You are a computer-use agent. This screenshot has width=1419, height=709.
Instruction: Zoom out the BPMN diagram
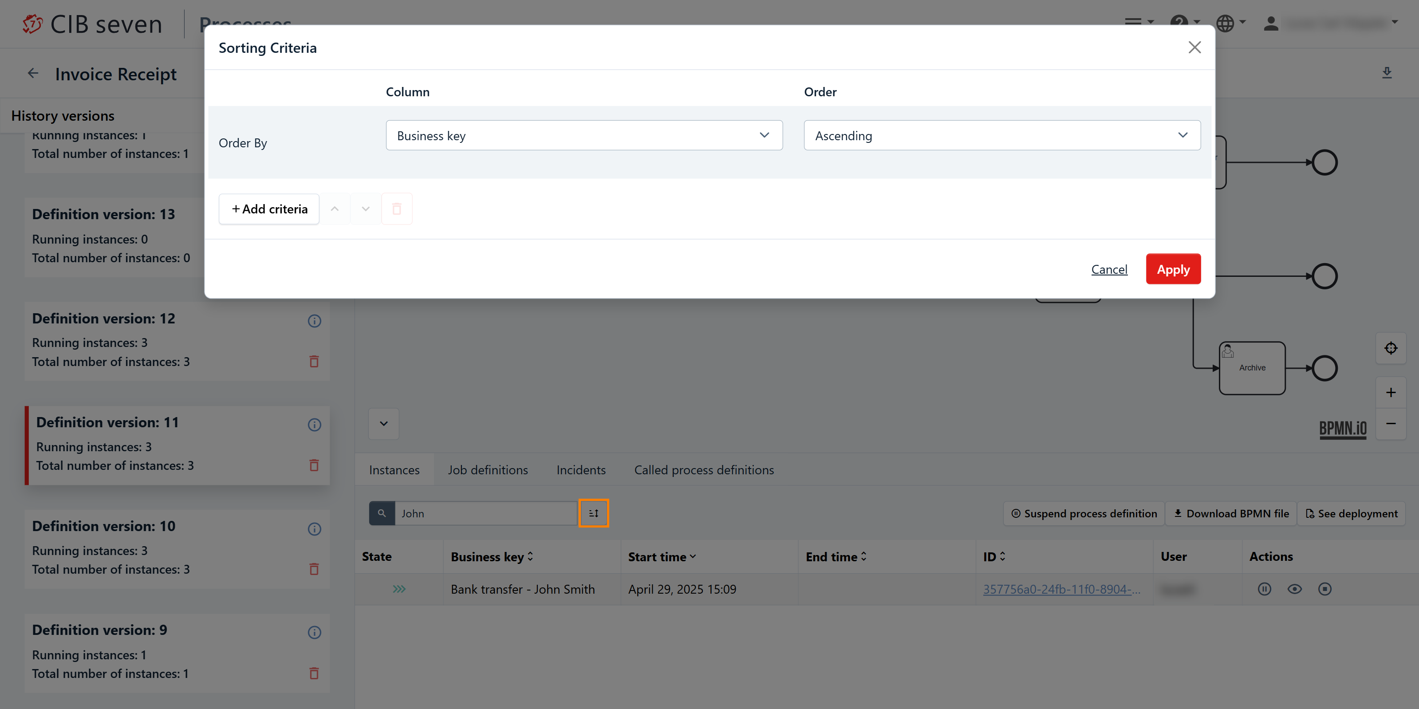pyautogui.click(x=1390, y=423)
